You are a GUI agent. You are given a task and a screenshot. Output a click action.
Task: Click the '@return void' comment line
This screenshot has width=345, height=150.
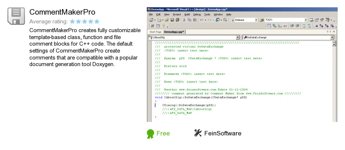click(x=175, y=66)
